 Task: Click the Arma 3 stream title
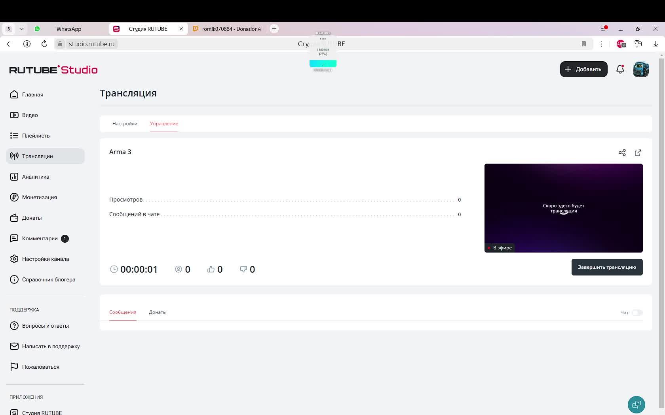point(120,152)
